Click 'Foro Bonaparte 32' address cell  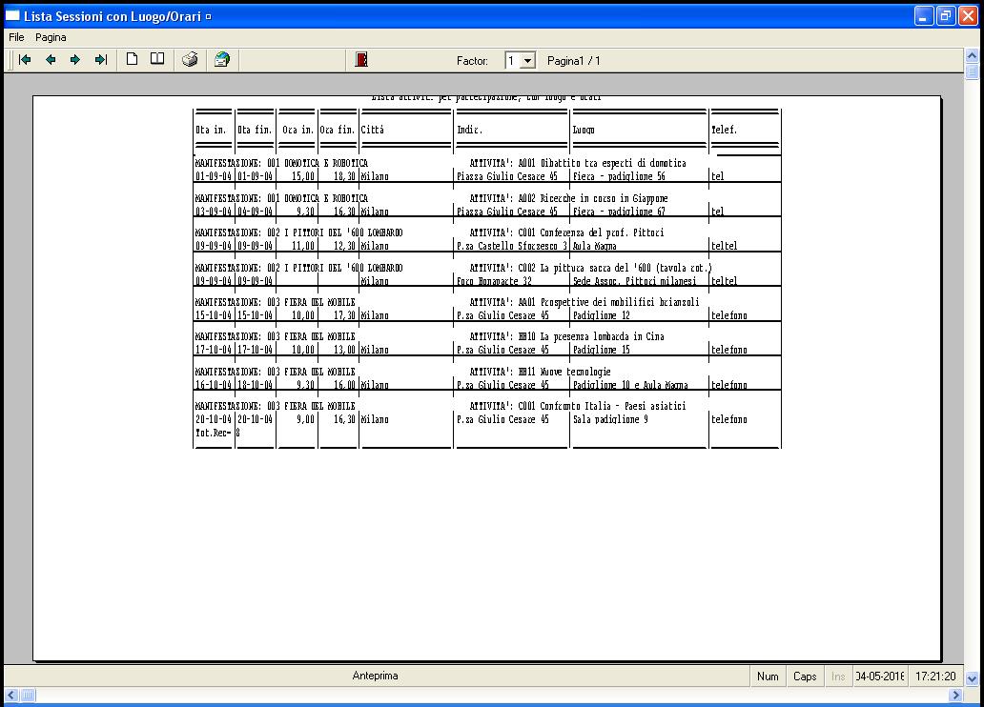pyautogui.click(x=494, y=281)
